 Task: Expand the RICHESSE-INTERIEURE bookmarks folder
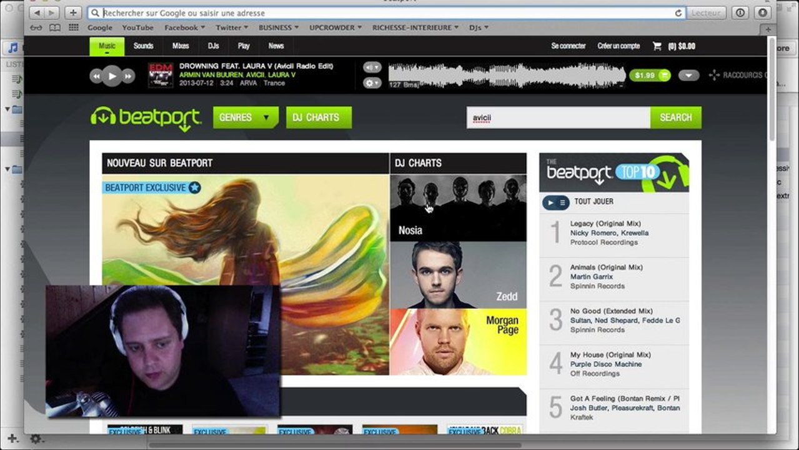(x=415, y=27)
